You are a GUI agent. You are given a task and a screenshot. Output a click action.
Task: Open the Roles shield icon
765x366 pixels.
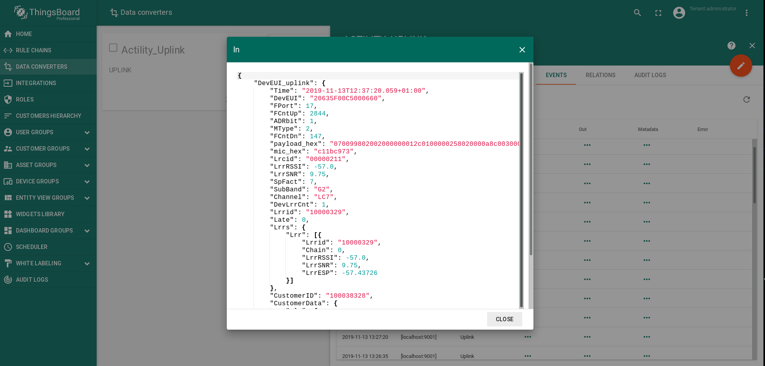coord(8,99)
